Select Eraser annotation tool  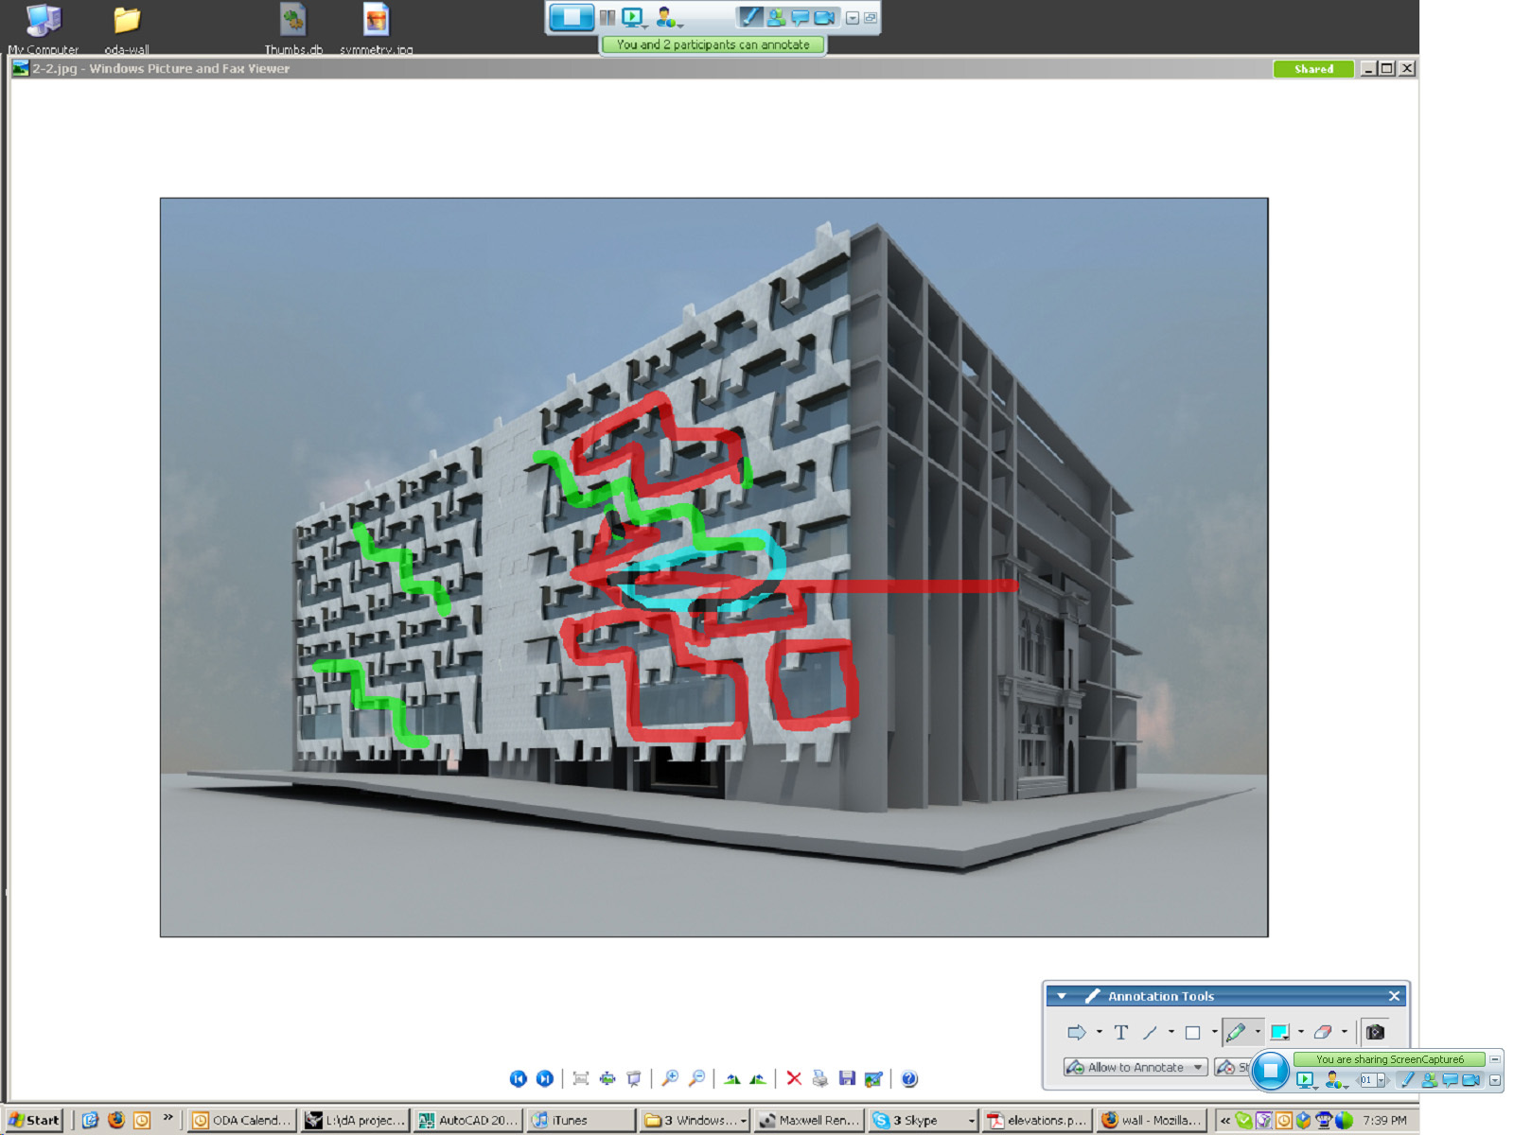1323,1032
